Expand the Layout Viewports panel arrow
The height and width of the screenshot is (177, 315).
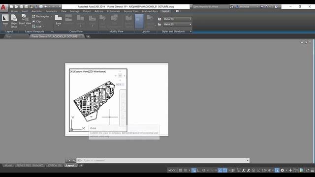52,31
